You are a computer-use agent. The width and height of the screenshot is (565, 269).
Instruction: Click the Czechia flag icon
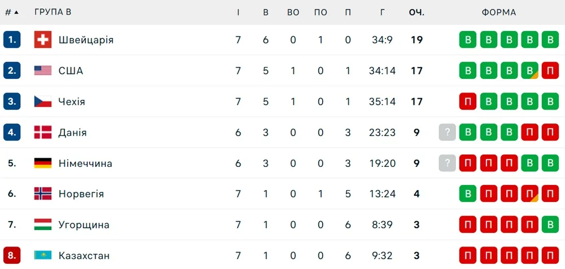(x=43, y=102)
